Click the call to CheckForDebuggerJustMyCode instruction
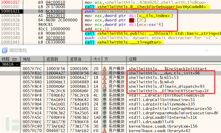Screen dimensions: 221x133 click(x=147, y=7)
